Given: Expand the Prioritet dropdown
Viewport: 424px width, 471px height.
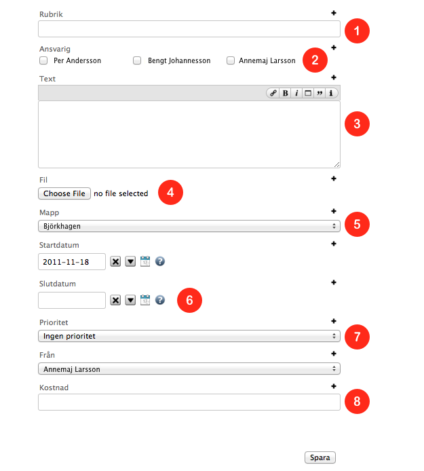Looking at the screenshot, I should pos(189,336).
